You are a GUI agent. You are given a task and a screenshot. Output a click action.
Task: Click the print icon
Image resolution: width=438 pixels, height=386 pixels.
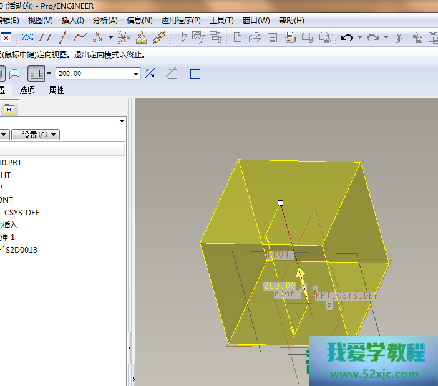290,37
